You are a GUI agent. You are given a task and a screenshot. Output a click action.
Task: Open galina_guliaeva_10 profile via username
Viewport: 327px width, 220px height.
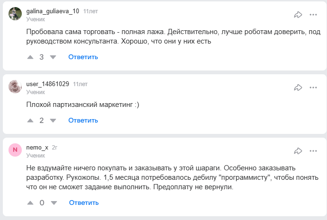(x=53, y=11)
